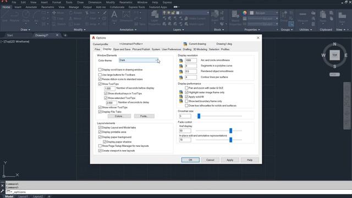Uncheck Display File Tabs
This screenshot has width=352, height=198.
click(x=100, y=112)
